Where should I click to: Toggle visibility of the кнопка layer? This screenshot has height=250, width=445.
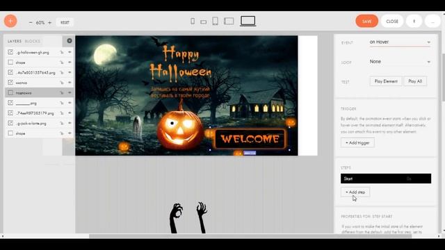pyautogui.click(x=70, y=83)
